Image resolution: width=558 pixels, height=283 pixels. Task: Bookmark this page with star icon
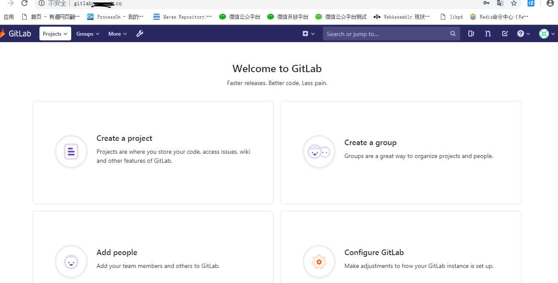pyautogui.click(x=514, y=3)
